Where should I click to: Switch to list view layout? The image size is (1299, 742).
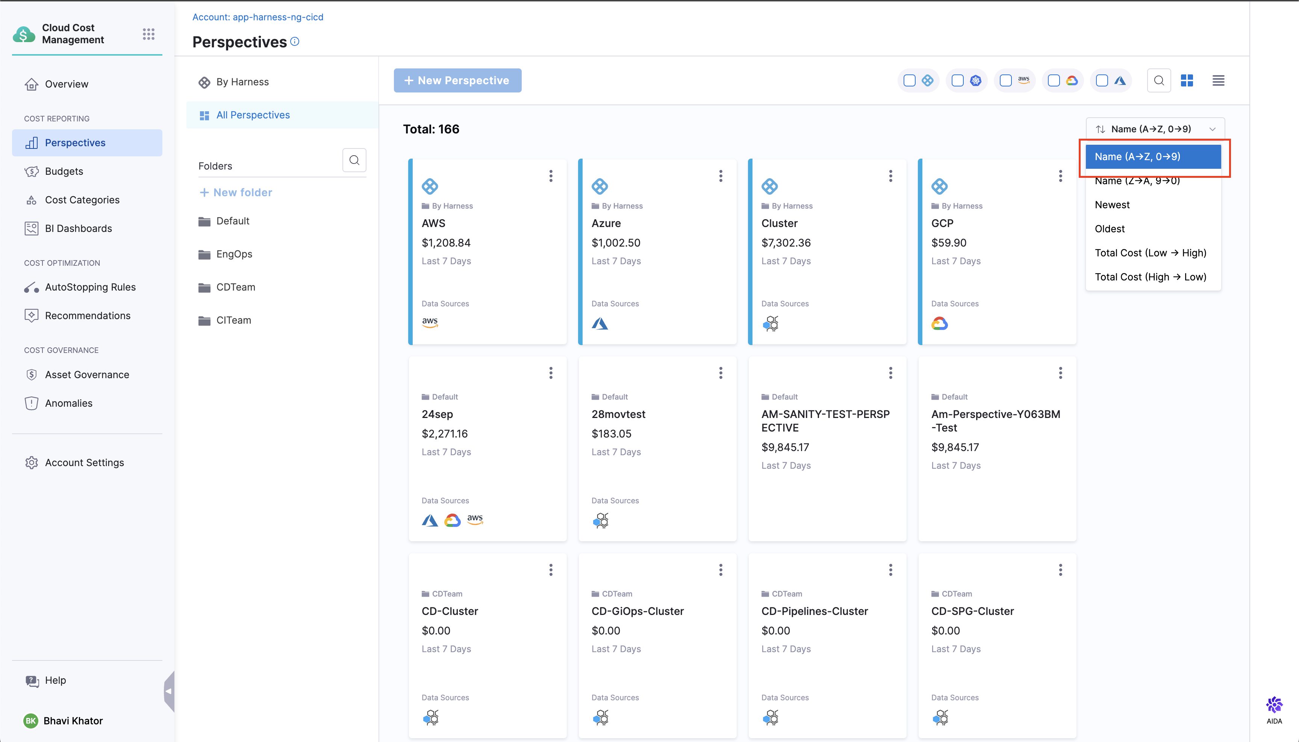pos(1219,80)
